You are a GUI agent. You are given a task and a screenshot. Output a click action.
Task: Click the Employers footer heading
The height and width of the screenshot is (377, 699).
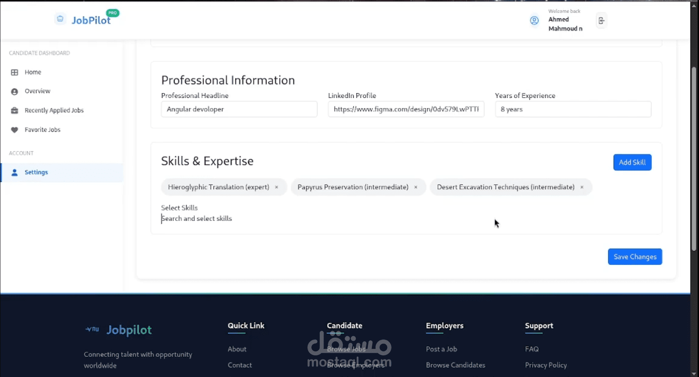pos(444,326)
